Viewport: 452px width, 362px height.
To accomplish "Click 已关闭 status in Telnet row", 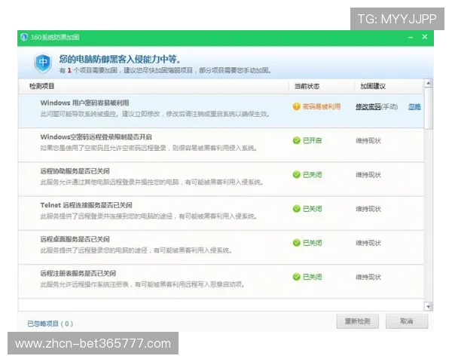I will pyautogui.click(x=312, y=209).
